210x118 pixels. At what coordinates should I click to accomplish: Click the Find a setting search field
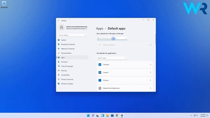[72, 35]
